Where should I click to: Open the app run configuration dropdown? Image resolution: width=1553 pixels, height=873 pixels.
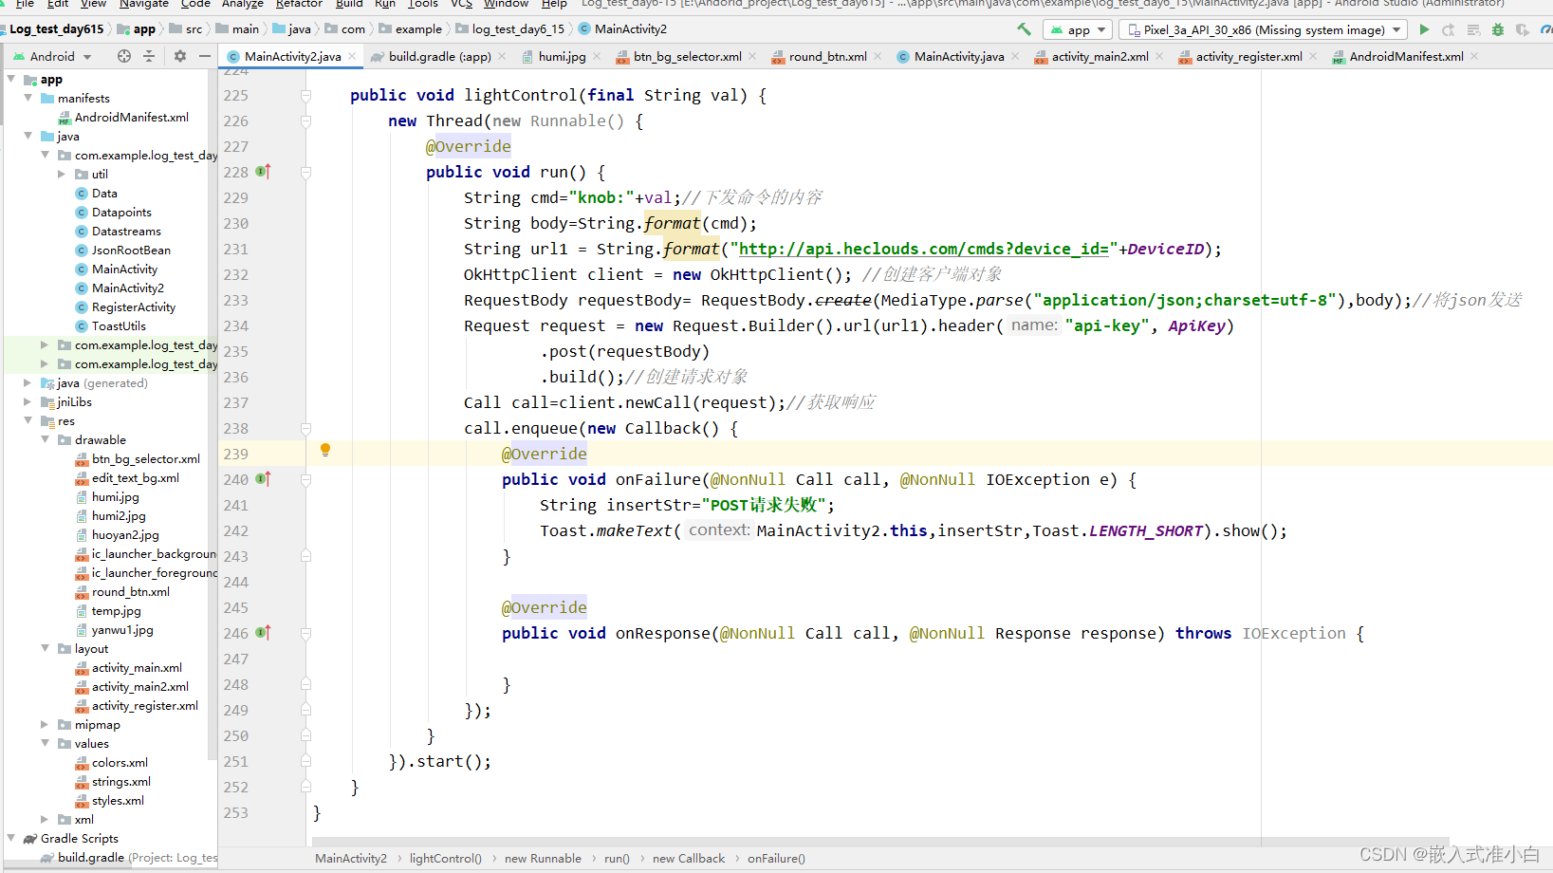pos(1077,29)
